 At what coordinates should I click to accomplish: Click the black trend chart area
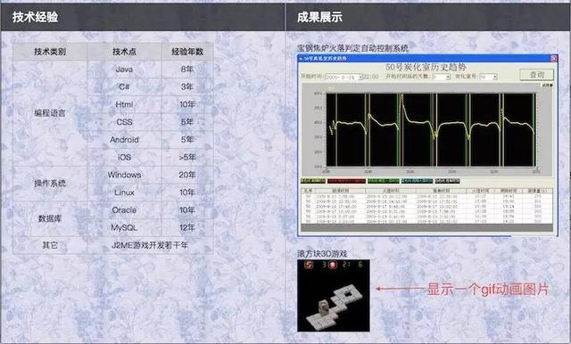(431, 130)
